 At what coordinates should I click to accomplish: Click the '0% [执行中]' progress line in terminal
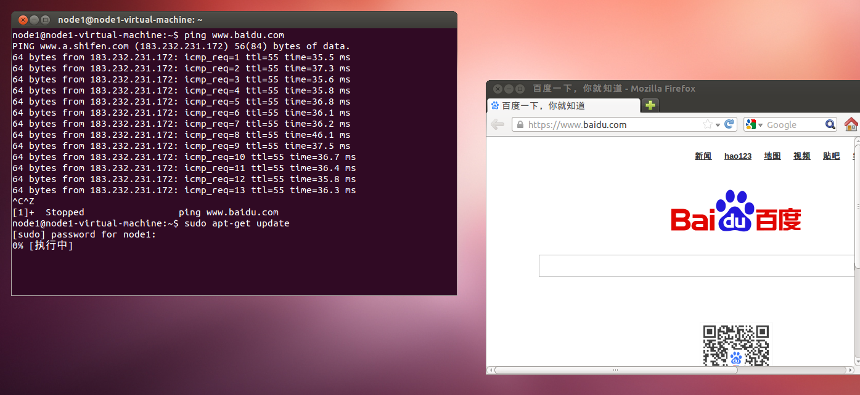pos(43,245)
